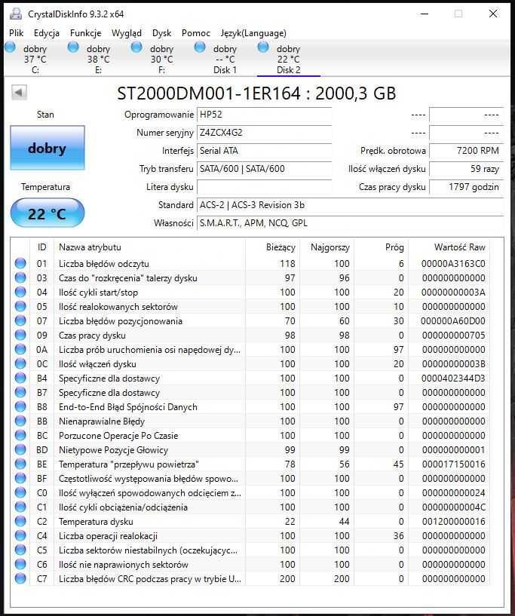
Task: Click status orb of attribute B8 row
Action: point(20,406)
